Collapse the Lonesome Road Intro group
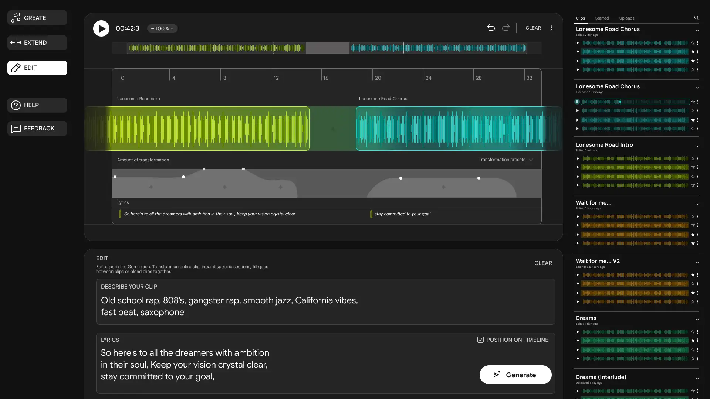 pos(697,146)
